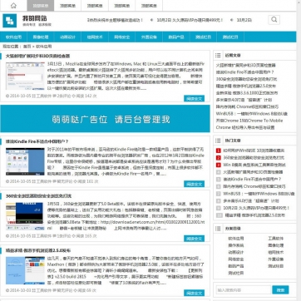Open 降内存消耗 Chrome entry in 近期文章 list
This screenshot has height=301, width=301.
click(x=247, y=106)
